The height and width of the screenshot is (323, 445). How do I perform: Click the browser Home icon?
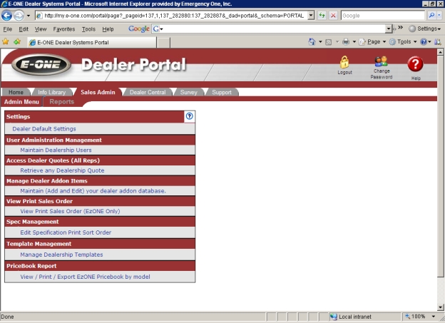click(312, 42)
